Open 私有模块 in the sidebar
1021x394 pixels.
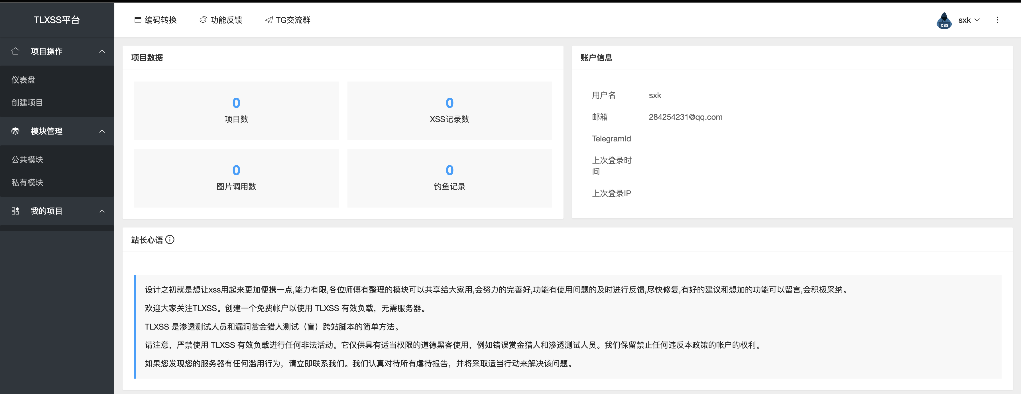[x=27, y=182]
